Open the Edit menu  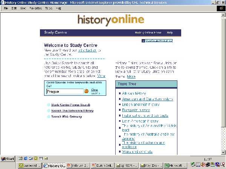14,8
